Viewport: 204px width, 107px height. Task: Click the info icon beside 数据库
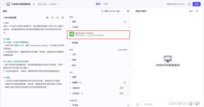(x=80, y=83)
